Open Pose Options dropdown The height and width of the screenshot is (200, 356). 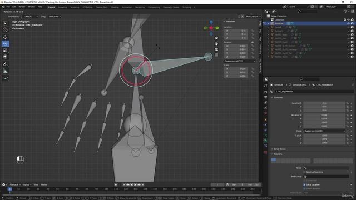point(253,16)
